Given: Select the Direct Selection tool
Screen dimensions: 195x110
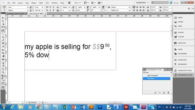Looking at the screenshot, I should [3, 21].
